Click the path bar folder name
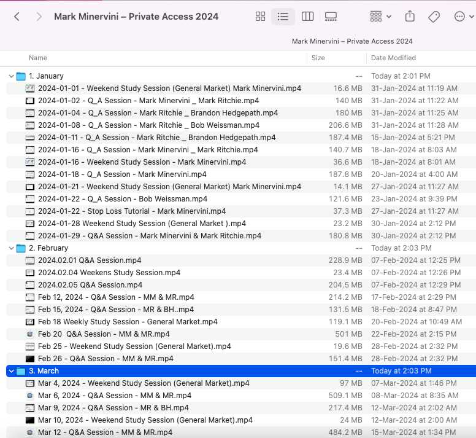476x438 pixels. point(352,41)
